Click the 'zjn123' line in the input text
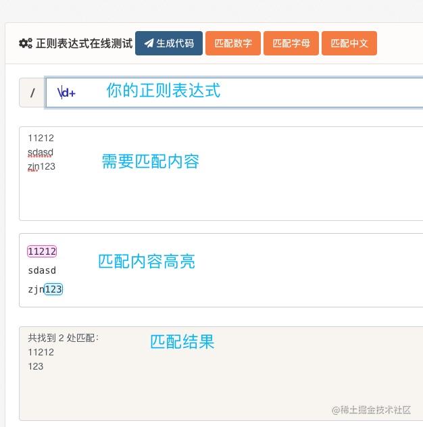Image resolution: width=423 pixels, height=427 pixels. click(x=41, y=166)
